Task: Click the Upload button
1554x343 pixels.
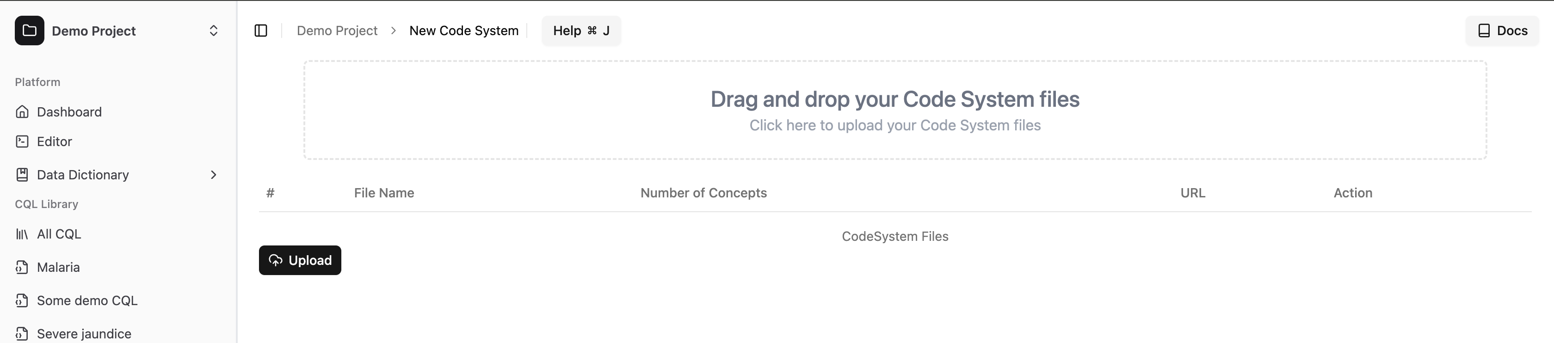Action: (300, 260)
